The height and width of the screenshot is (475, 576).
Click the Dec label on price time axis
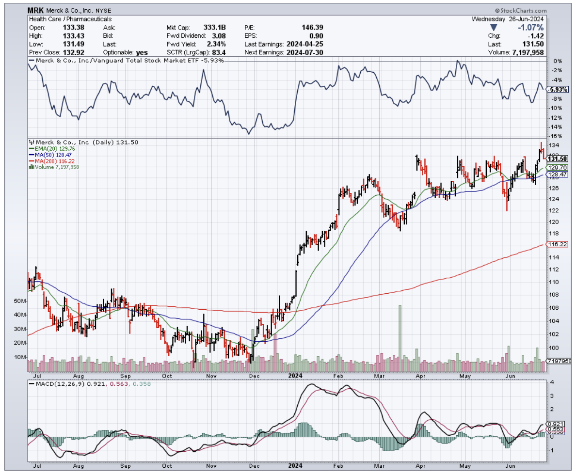tap(254, 376)
